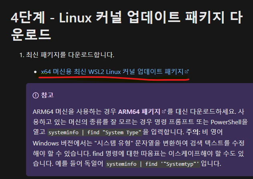Click the external-link icon after the x64 package link
Screen dimensions: 253x179
click(x=187, y=72)
